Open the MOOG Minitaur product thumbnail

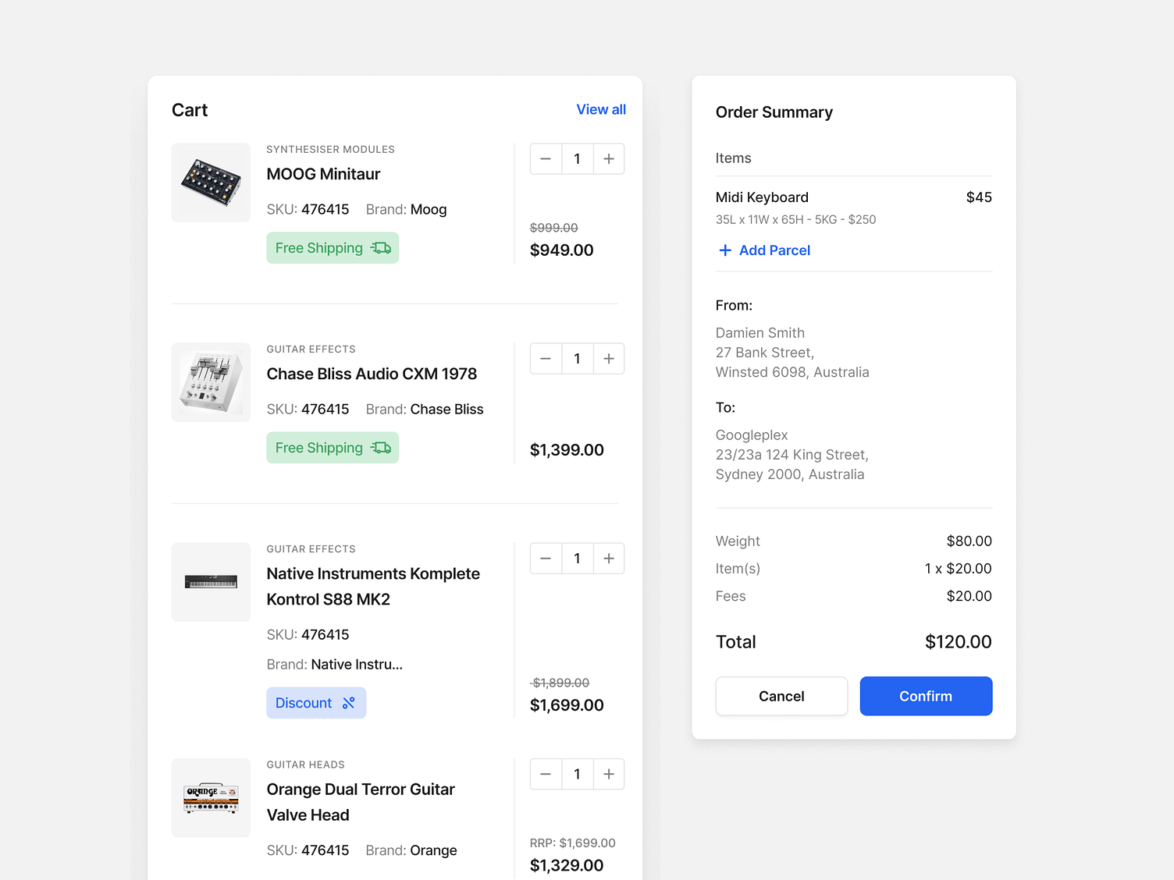tap(211, 183)
